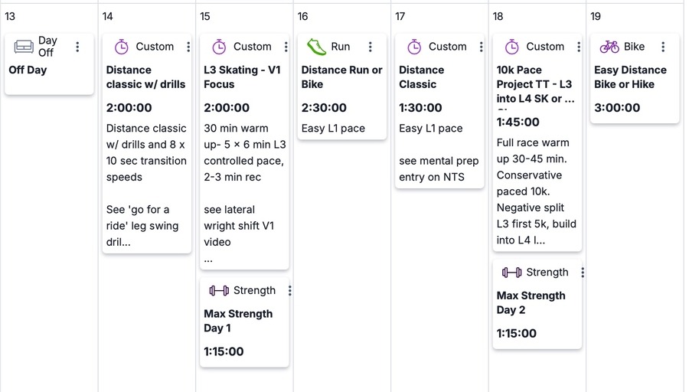Viewport: 689px width, 392px height.
Task: Open kebab menu on Max Strength Day 1
Action: tap(289, 291)
